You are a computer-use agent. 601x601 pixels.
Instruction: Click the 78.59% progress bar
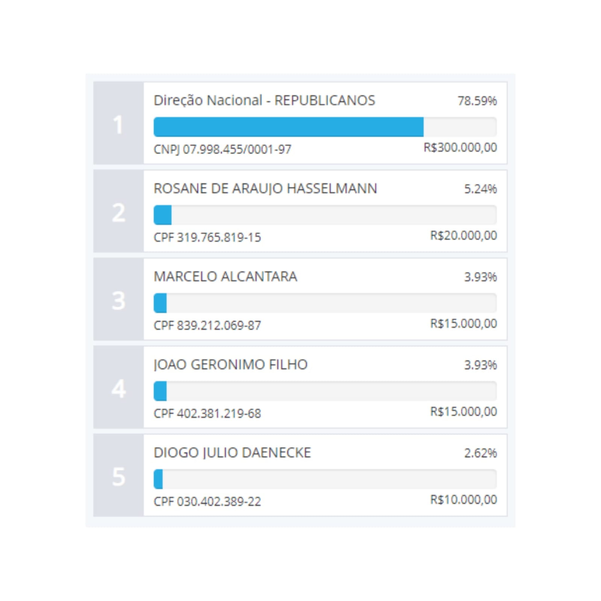coord(325,127)
